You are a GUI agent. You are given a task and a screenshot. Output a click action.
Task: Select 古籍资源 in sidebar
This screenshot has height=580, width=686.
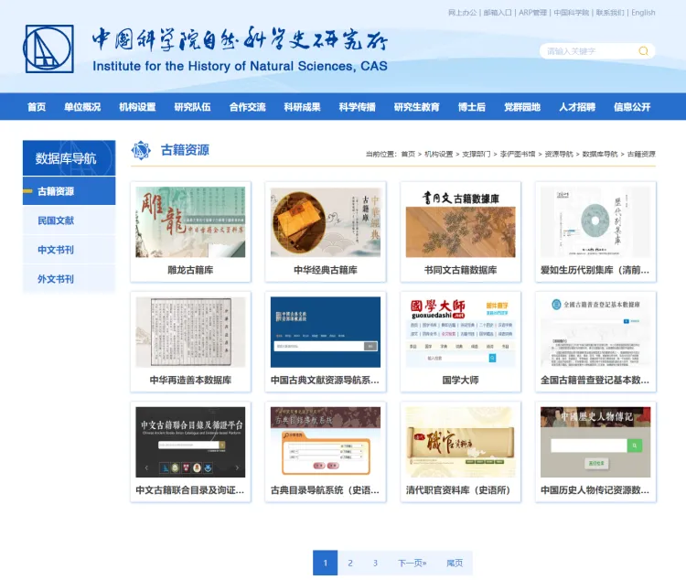tap(70, 191)
